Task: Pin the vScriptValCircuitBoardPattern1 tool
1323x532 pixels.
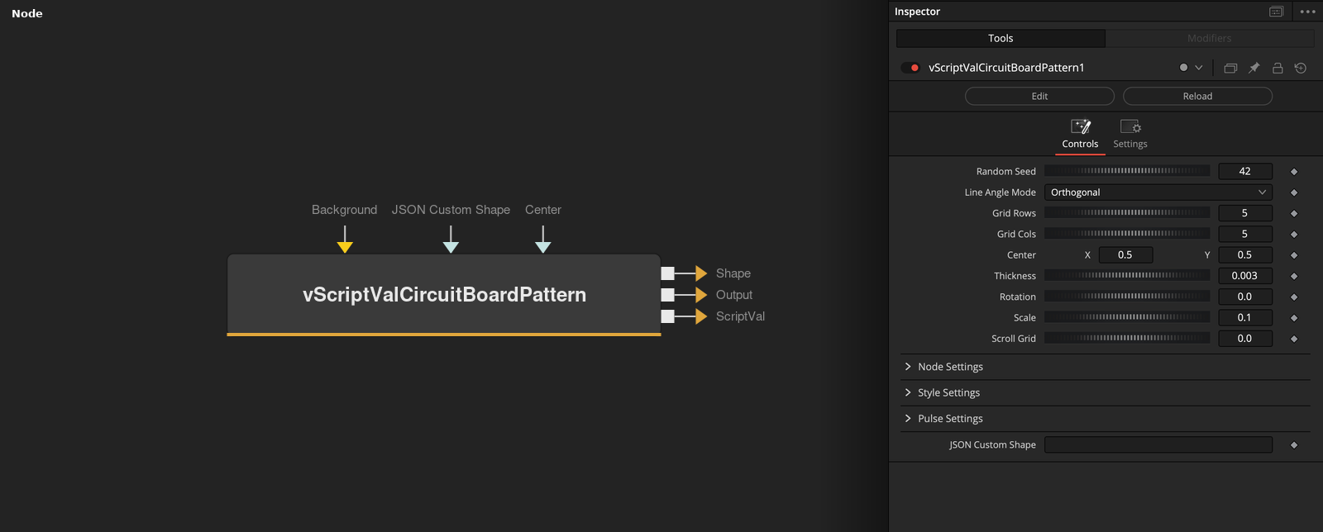Action: [x=1254, y=68]
